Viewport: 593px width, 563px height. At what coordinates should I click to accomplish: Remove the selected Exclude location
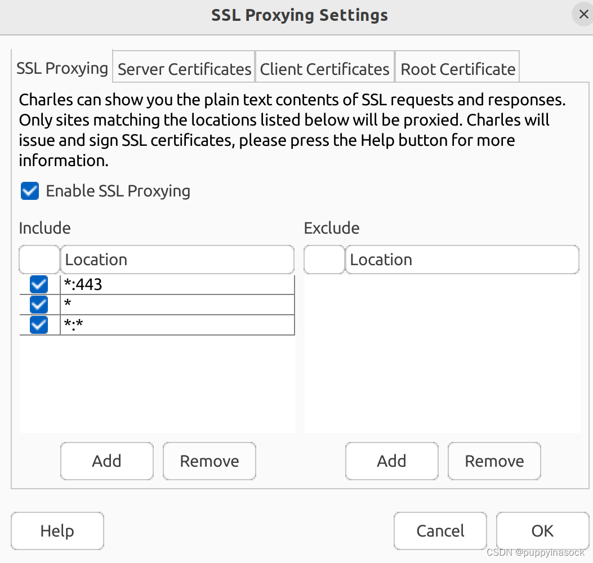point(494,461)
